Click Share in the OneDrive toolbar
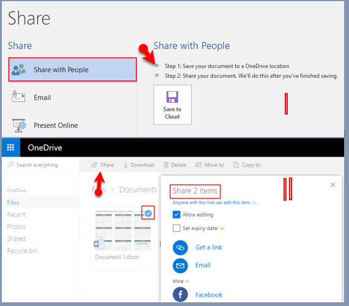Viewport: 349px width, 306px height. point(103,165)
